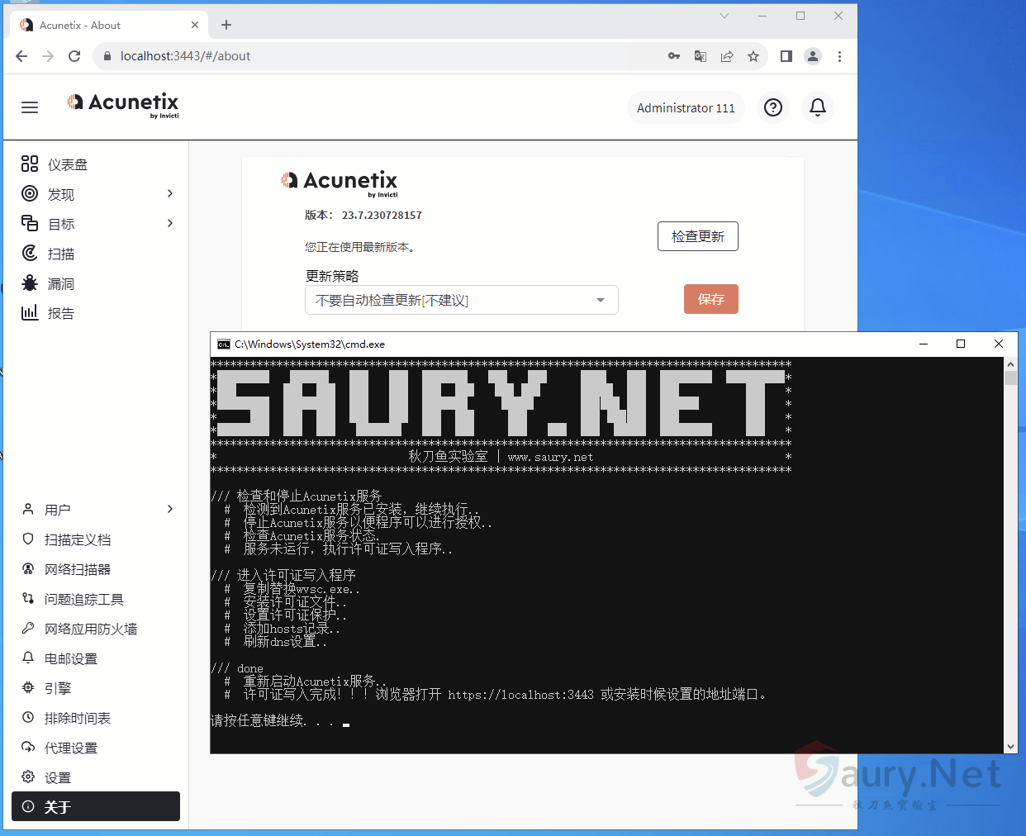Open the 更新策略 update policy dropdown
Viewport: 1026px width, 836px height.
[x=461, y=300]
